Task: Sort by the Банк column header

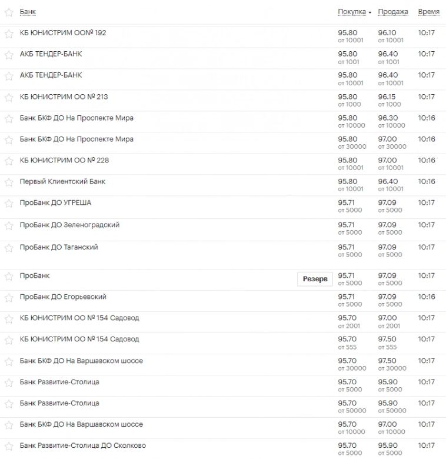Action: pos(27,12)
